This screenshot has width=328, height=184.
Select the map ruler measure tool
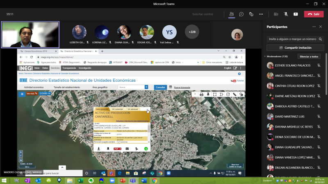[x=235, y=94]
